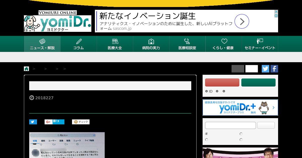This screenshot has height=158, width=302.
Task: Click the mixi チェック button
Action: tap(81, 122)
